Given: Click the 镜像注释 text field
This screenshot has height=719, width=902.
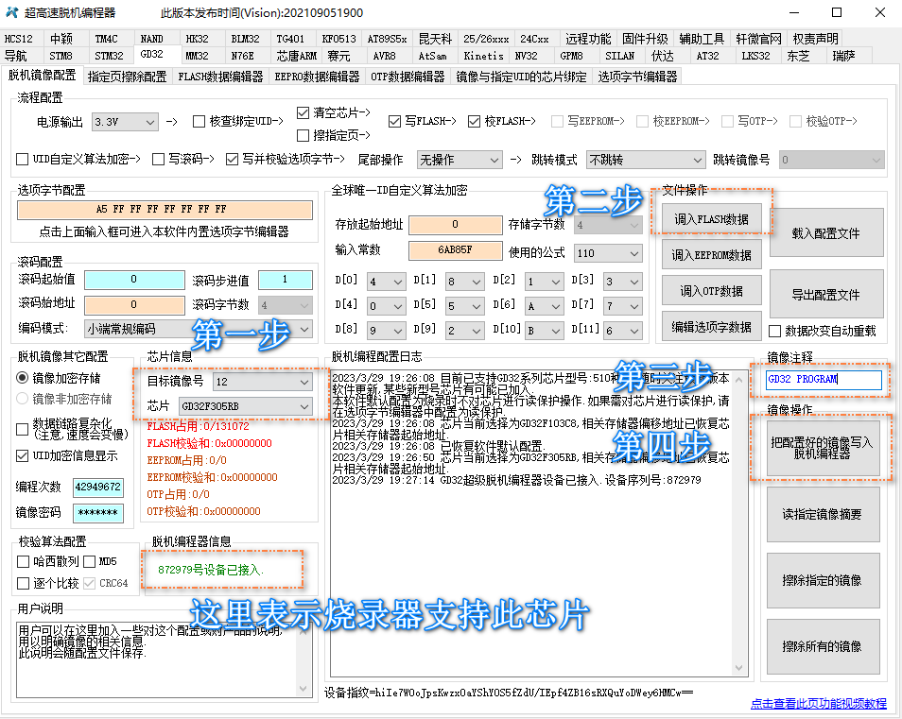Looking at the screenshot, I should tap(824, 379).
